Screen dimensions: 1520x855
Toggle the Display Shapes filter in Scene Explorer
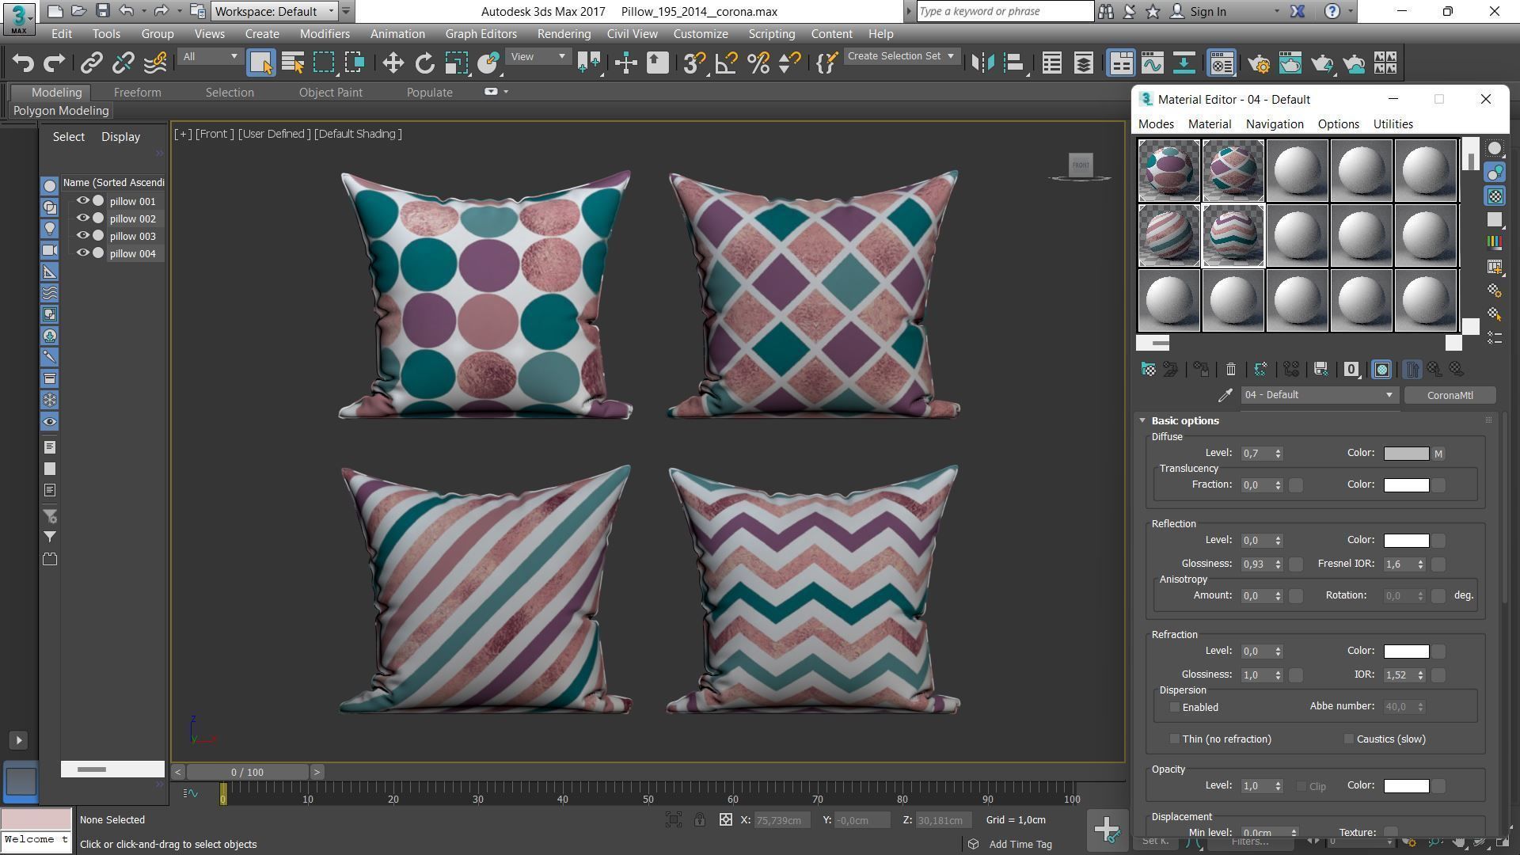click(x=49, y=207)
